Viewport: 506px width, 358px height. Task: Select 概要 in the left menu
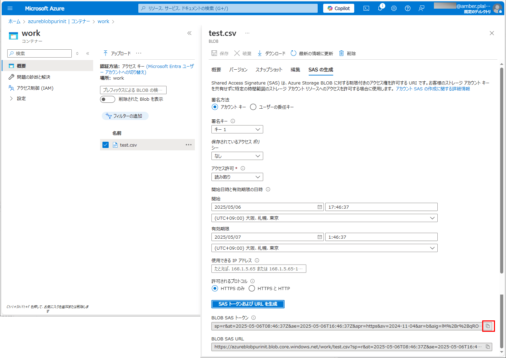tap(48, 66)
